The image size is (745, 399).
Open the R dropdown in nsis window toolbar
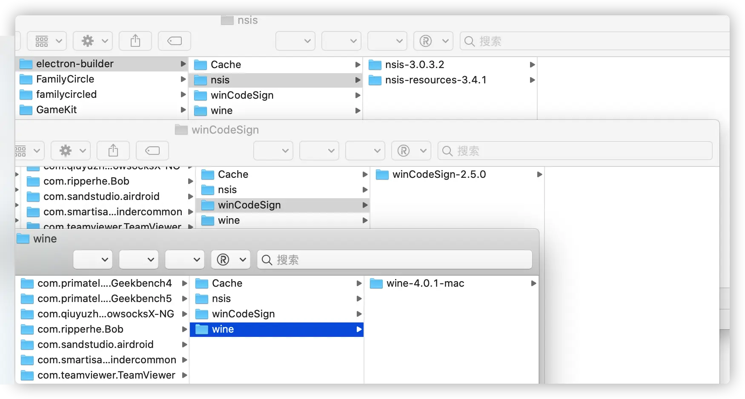(x=433, y=41)
